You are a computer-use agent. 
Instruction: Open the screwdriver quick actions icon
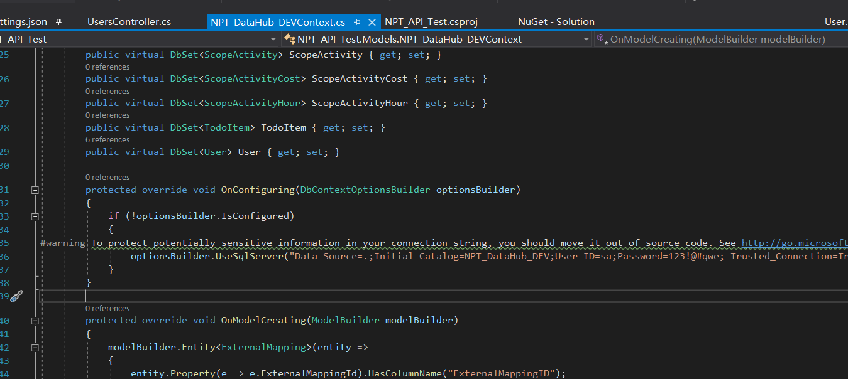click(x=16, y=296)
